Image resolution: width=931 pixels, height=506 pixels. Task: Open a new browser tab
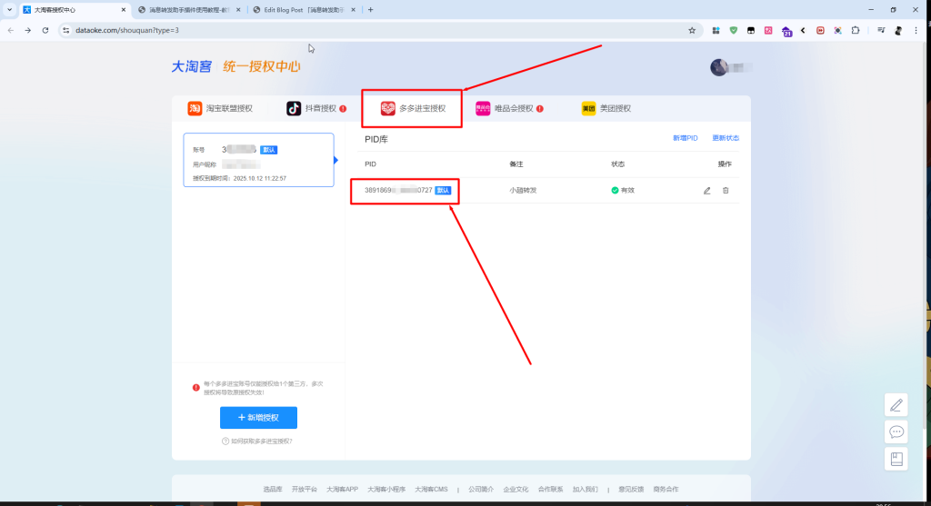pos(371,9)
